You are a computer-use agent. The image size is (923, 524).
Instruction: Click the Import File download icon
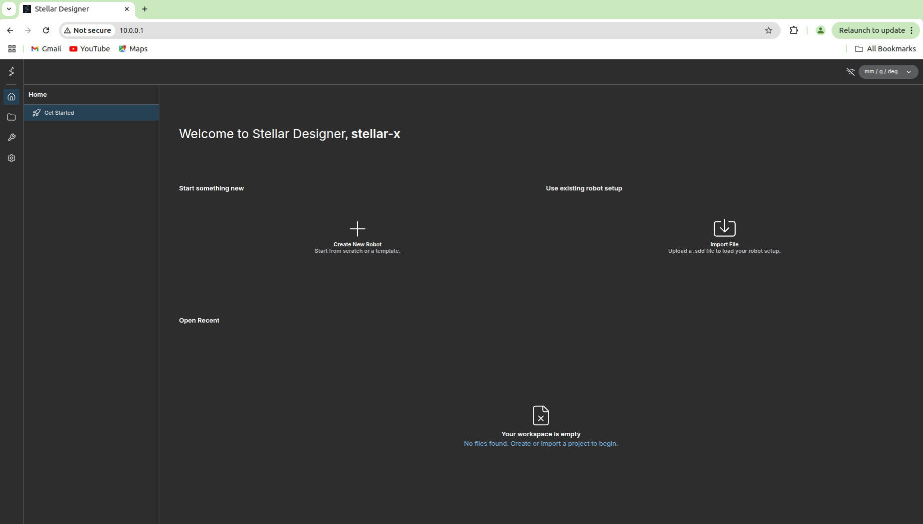pos(724,228)
